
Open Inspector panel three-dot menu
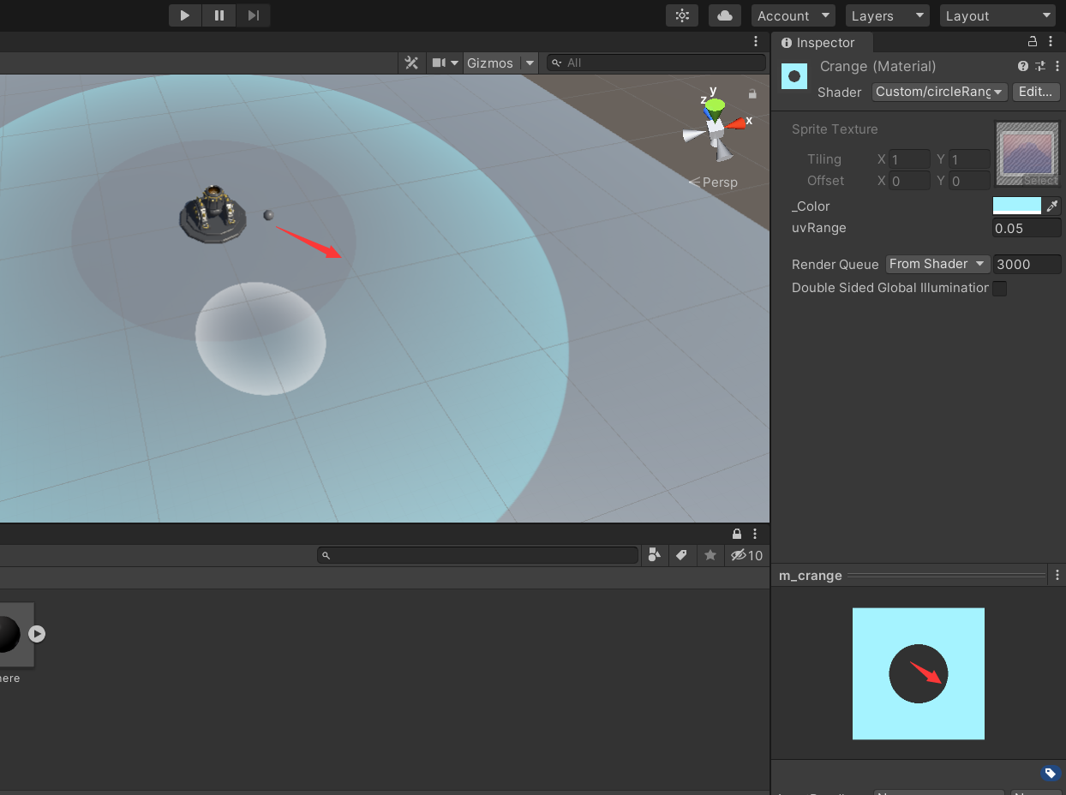1051,42
